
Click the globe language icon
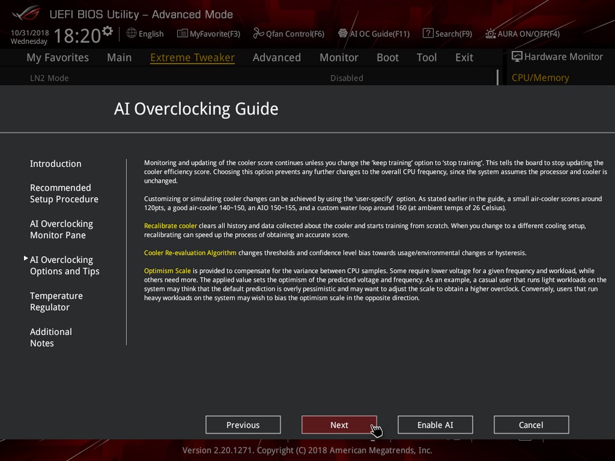(x=132, y=34)
